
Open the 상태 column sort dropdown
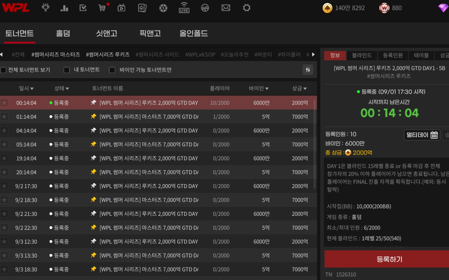(x=62, y=88)
